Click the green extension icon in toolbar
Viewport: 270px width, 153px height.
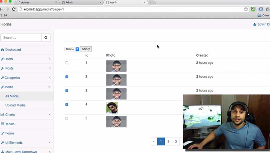coord(253,9)
